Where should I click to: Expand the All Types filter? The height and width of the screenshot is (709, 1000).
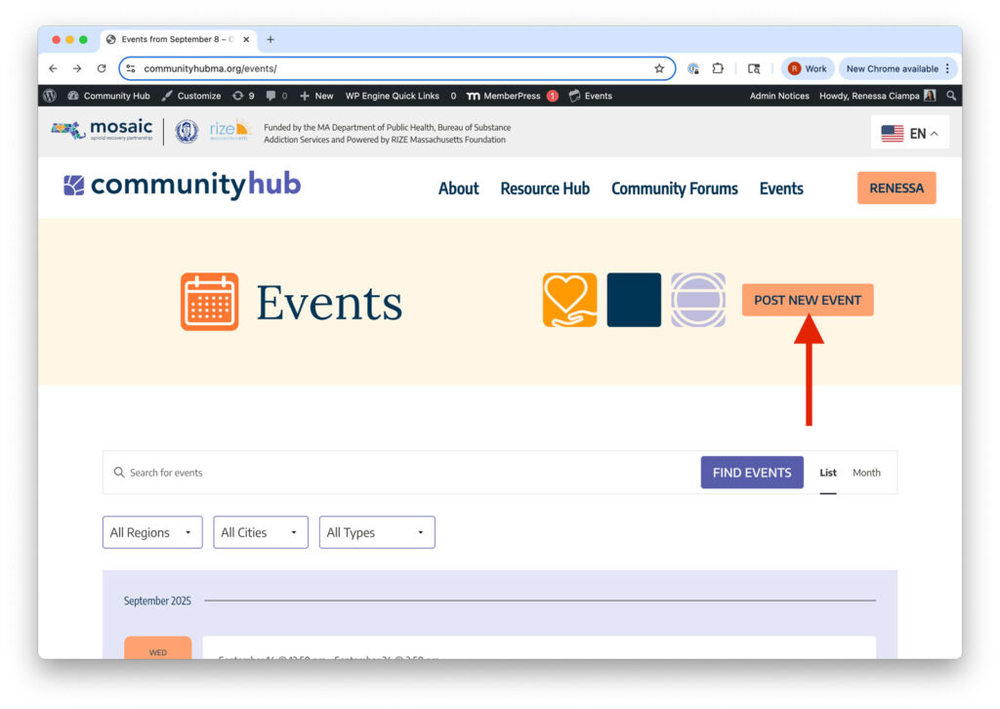[x=376, y=532]
